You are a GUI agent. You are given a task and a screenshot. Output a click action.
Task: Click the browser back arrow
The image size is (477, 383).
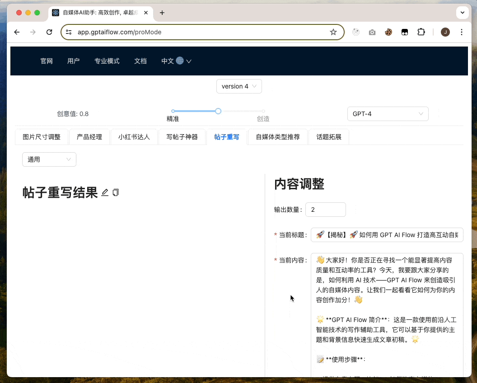(17, 32)
